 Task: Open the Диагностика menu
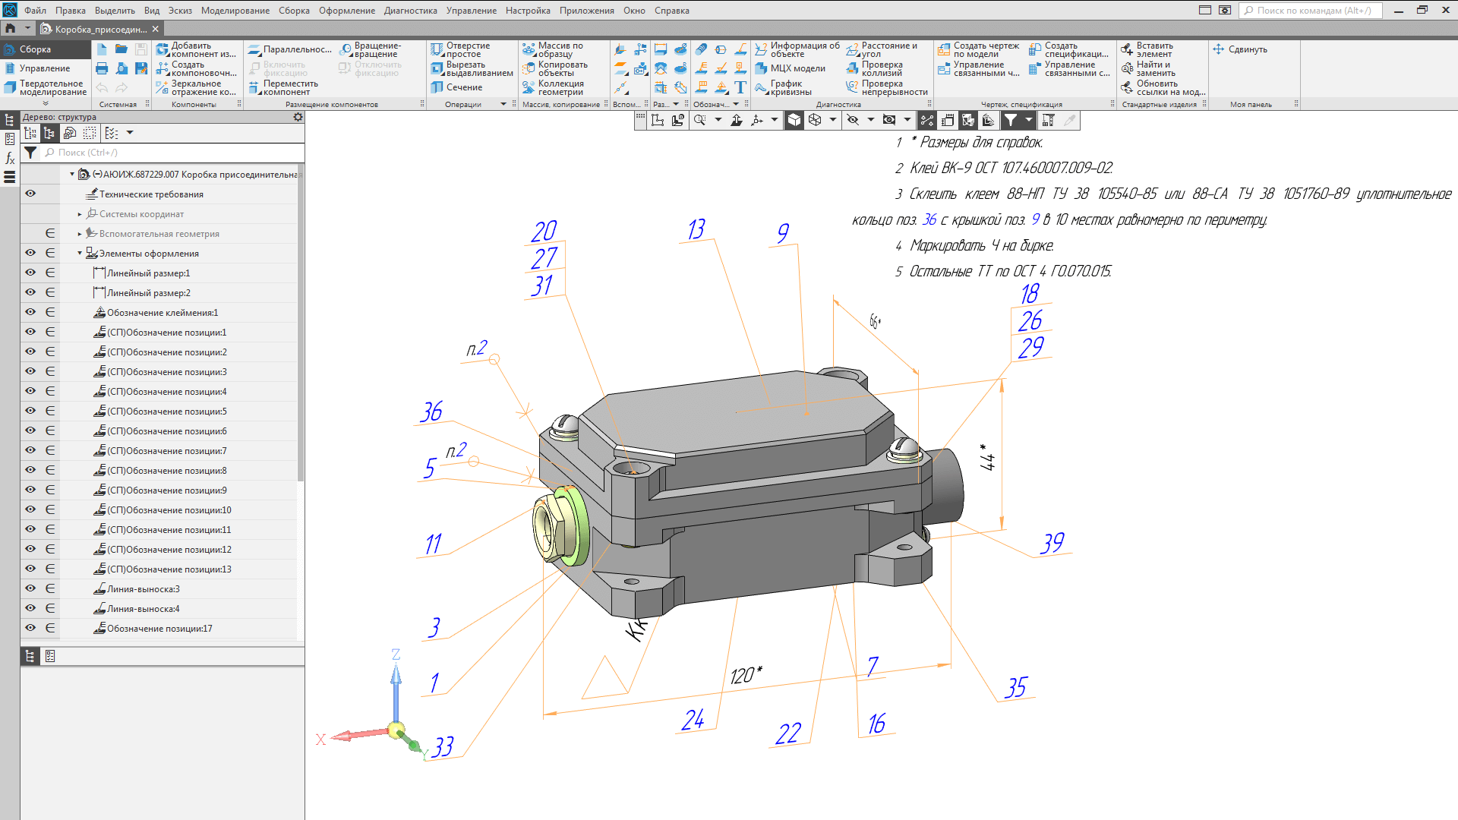point(410,11)
